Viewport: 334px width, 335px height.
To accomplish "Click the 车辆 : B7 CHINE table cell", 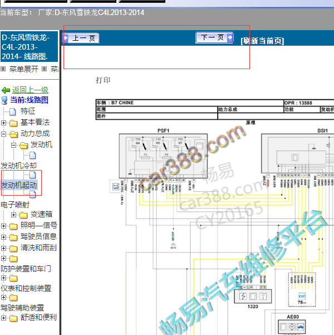I will pos(189,103).
